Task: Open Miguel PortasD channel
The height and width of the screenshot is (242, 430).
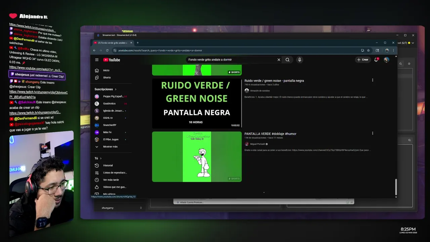Action: [x=258, y=144]
